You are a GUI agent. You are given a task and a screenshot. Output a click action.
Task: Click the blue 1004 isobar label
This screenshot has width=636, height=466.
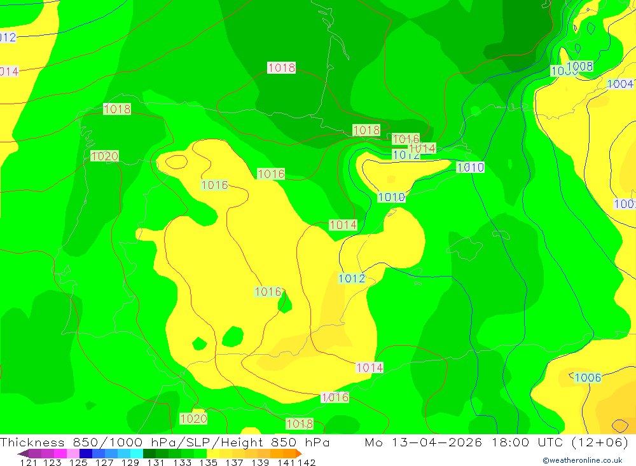pos(621,84)
